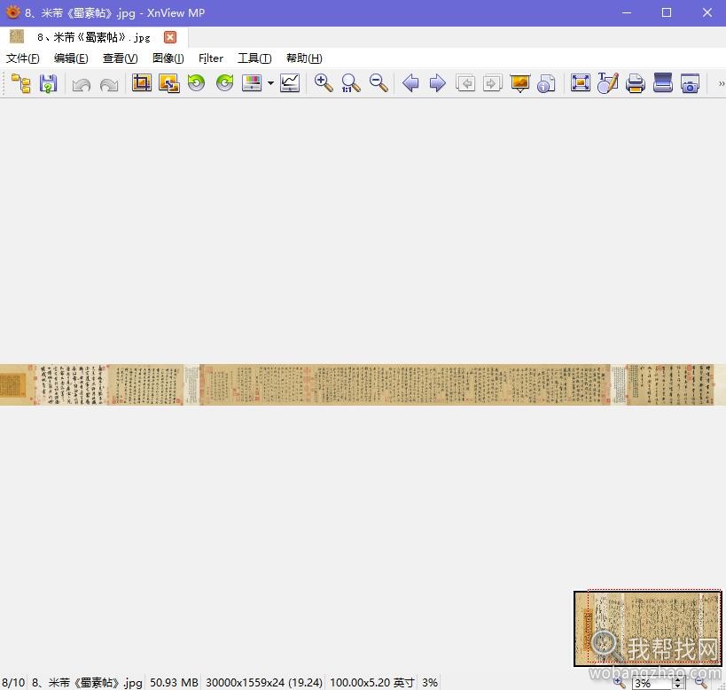This screenshot has width=726, height=690.
Task: Open the levels and curves tool
Action: click(290, 83)
